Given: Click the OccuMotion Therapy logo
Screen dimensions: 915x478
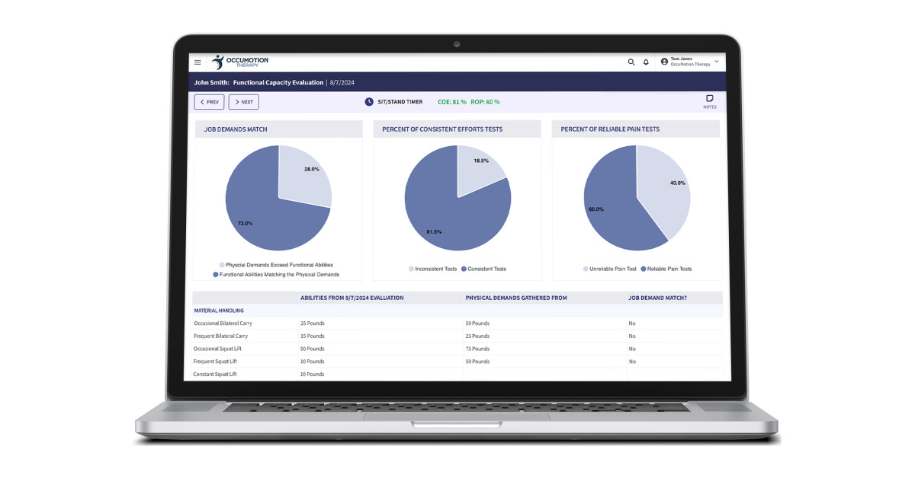Looking at the screenshot, I should pos(240,62).
